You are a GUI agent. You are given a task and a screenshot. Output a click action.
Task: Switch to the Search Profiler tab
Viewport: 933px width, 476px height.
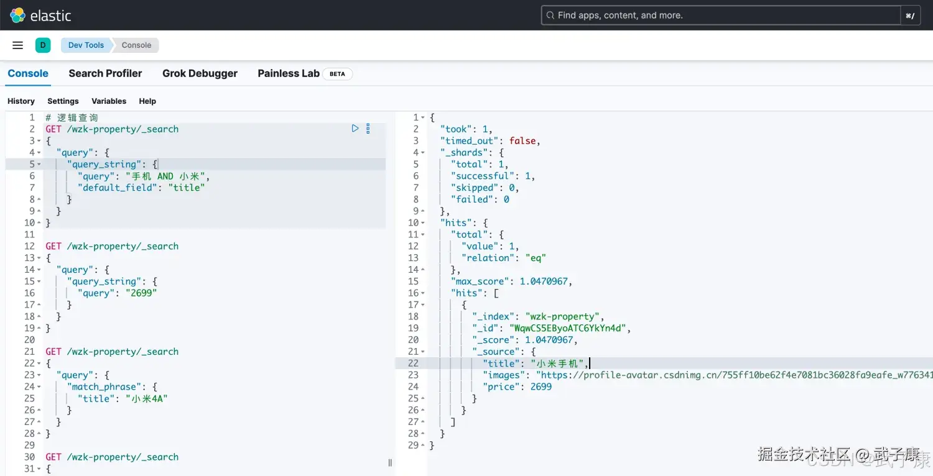(105, 73)
